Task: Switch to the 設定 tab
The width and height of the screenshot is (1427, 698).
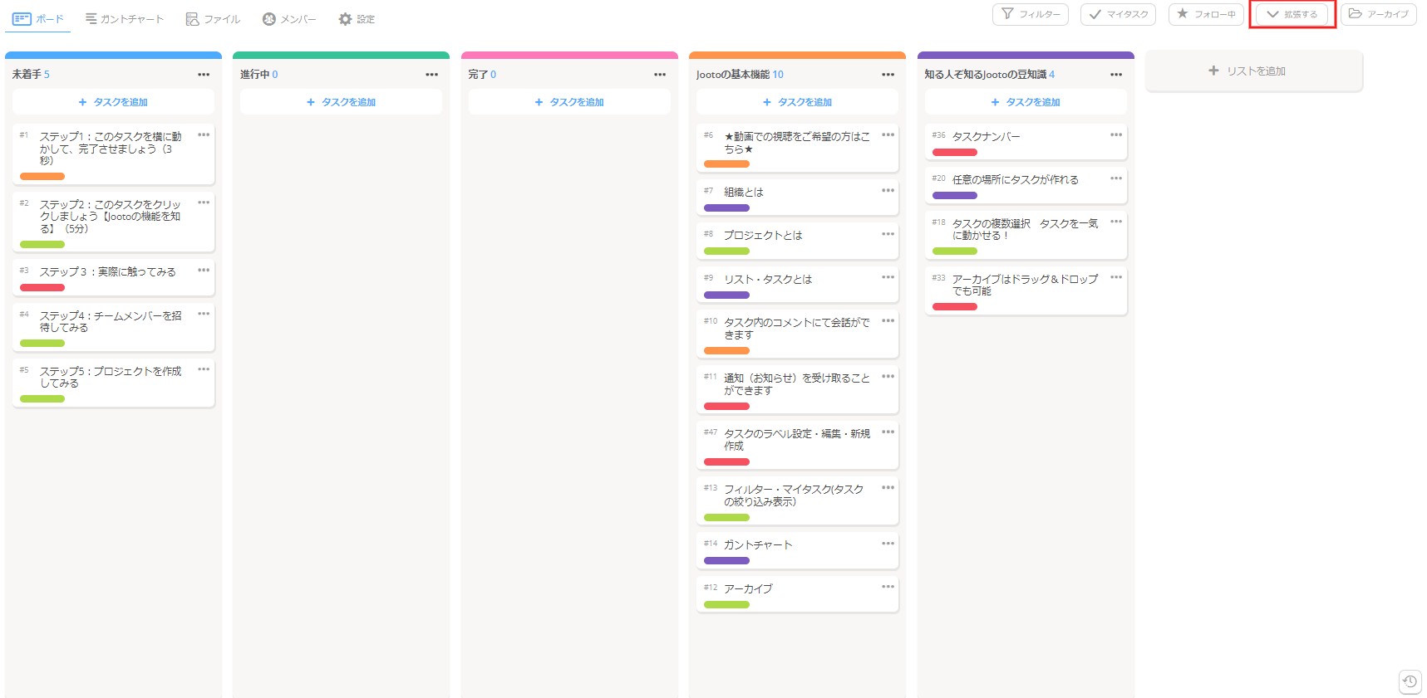Action: point(357,18)
